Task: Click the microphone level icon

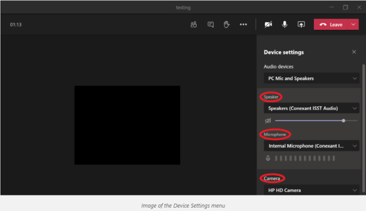Action: point(268,158)
